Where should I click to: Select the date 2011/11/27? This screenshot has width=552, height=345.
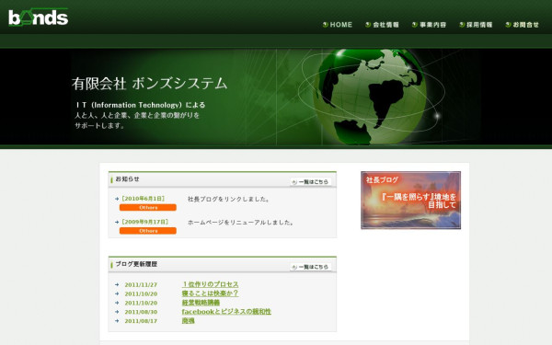click(x=141, y=284)
